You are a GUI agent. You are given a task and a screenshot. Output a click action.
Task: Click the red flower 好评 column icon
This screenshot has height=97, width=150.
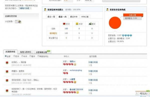click(64, 24)
